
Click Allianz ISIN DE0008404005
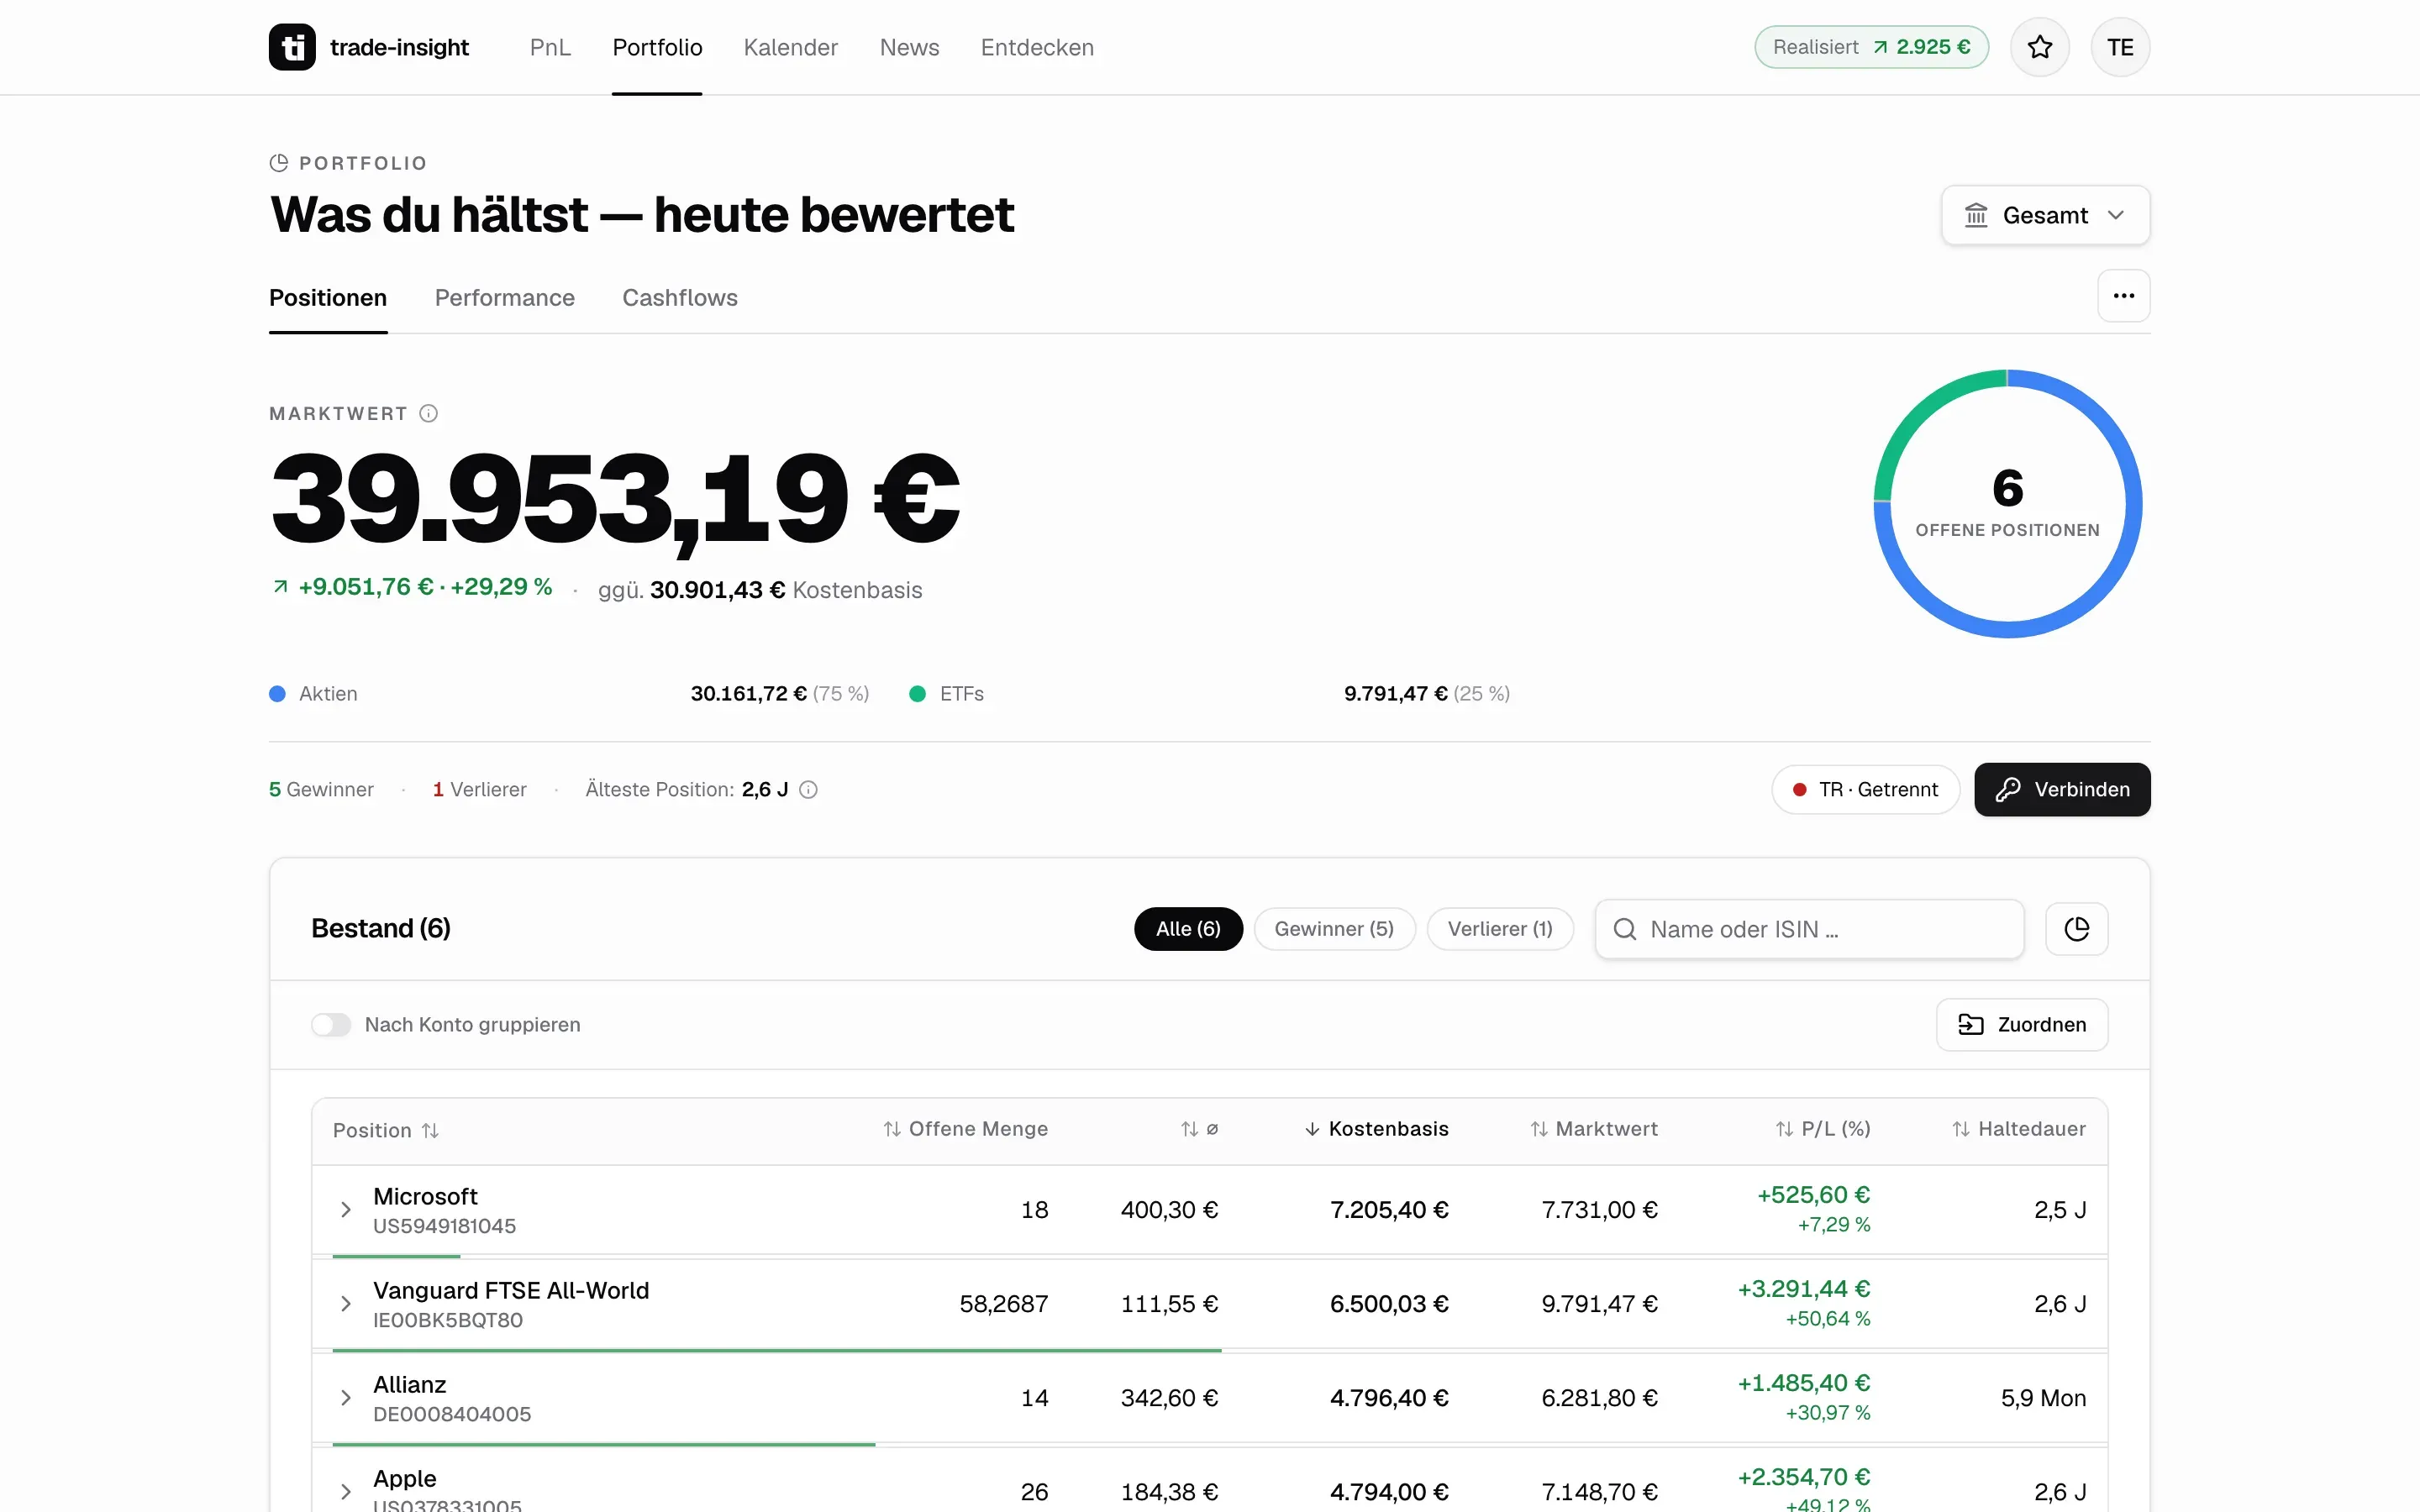(x=452, y=1414)
